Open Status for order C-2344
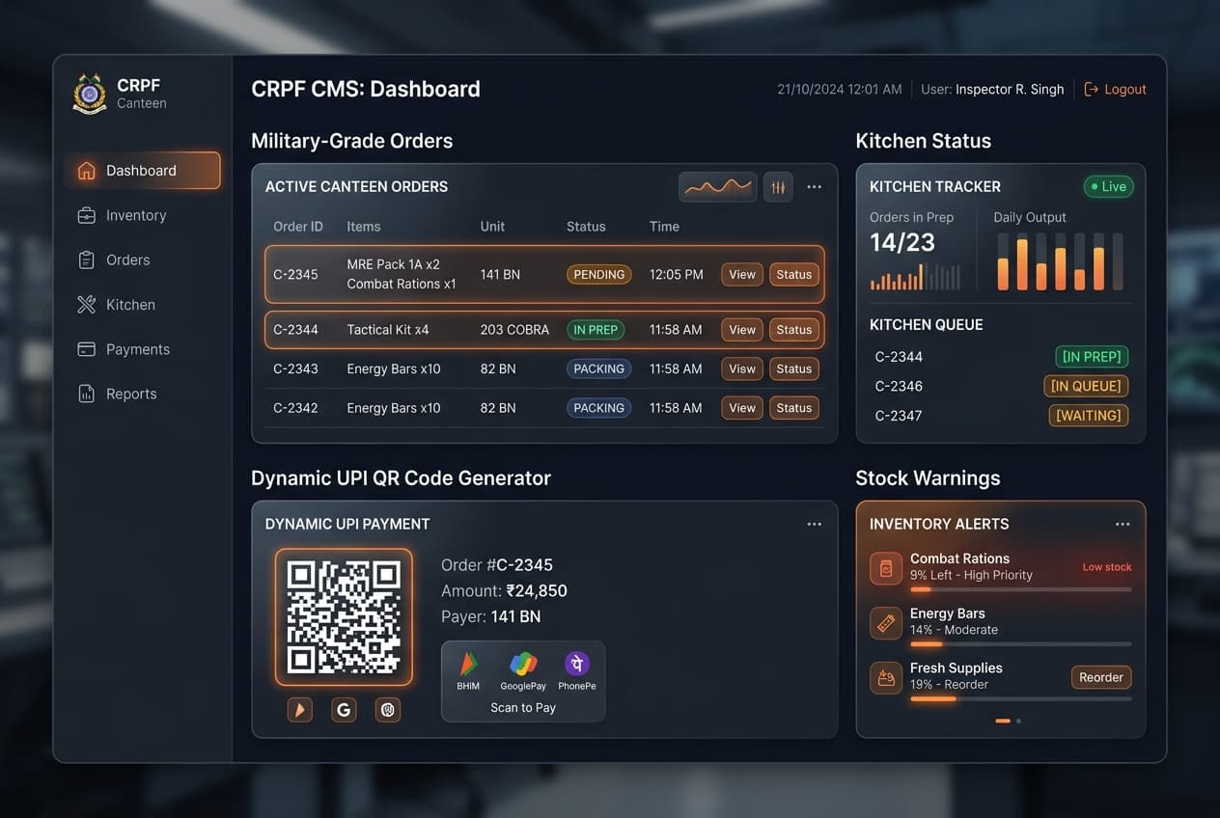The image size is (1220, 818). pyautogui.click(x=794, y=330)
